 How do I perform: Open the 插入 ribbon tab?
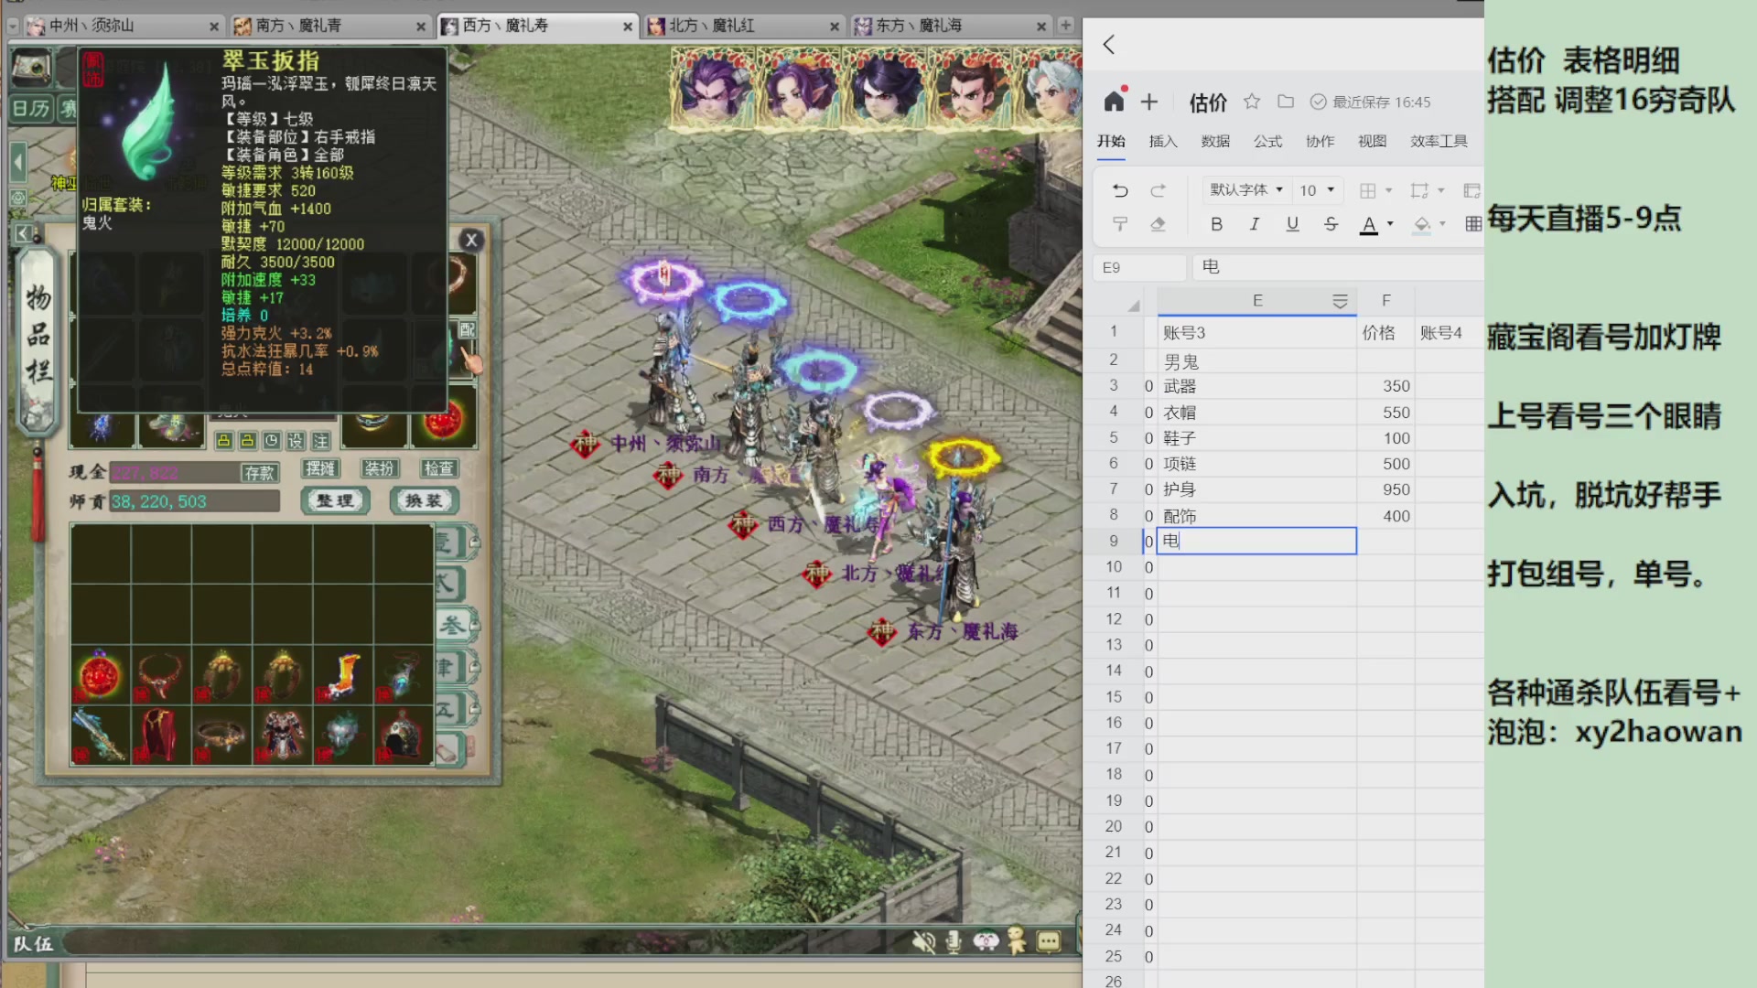click(x=1163, y=141)
